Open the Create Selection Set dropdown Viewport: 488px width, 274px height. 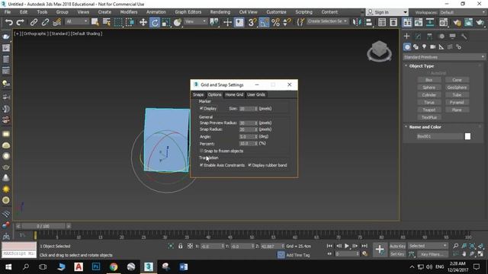click(x=327, y=21)
